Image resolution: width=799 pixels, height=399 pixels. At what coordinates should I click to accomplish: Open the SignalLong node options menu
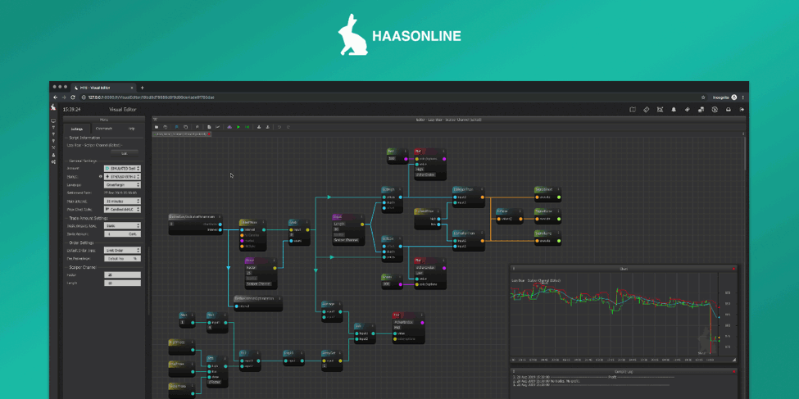point(559,233)
